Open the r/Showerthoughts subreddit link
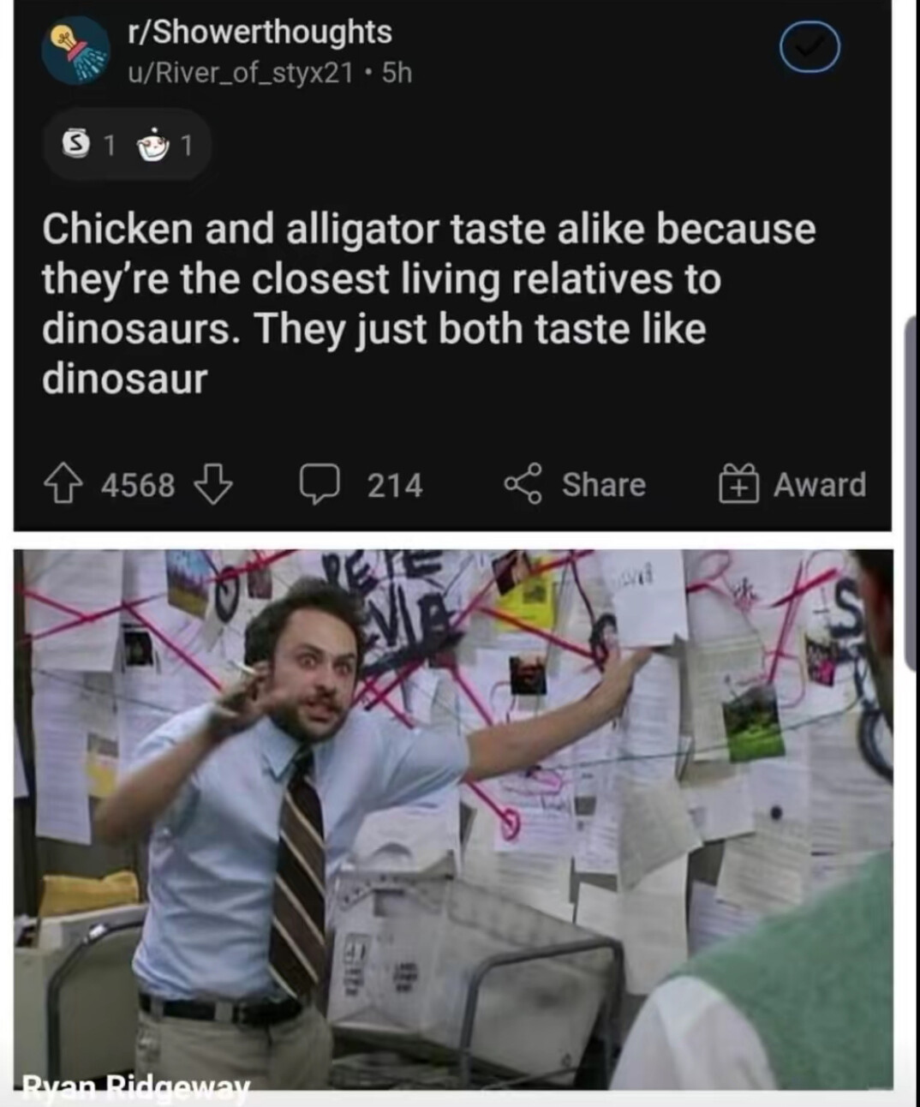 [x=260, y=32]
